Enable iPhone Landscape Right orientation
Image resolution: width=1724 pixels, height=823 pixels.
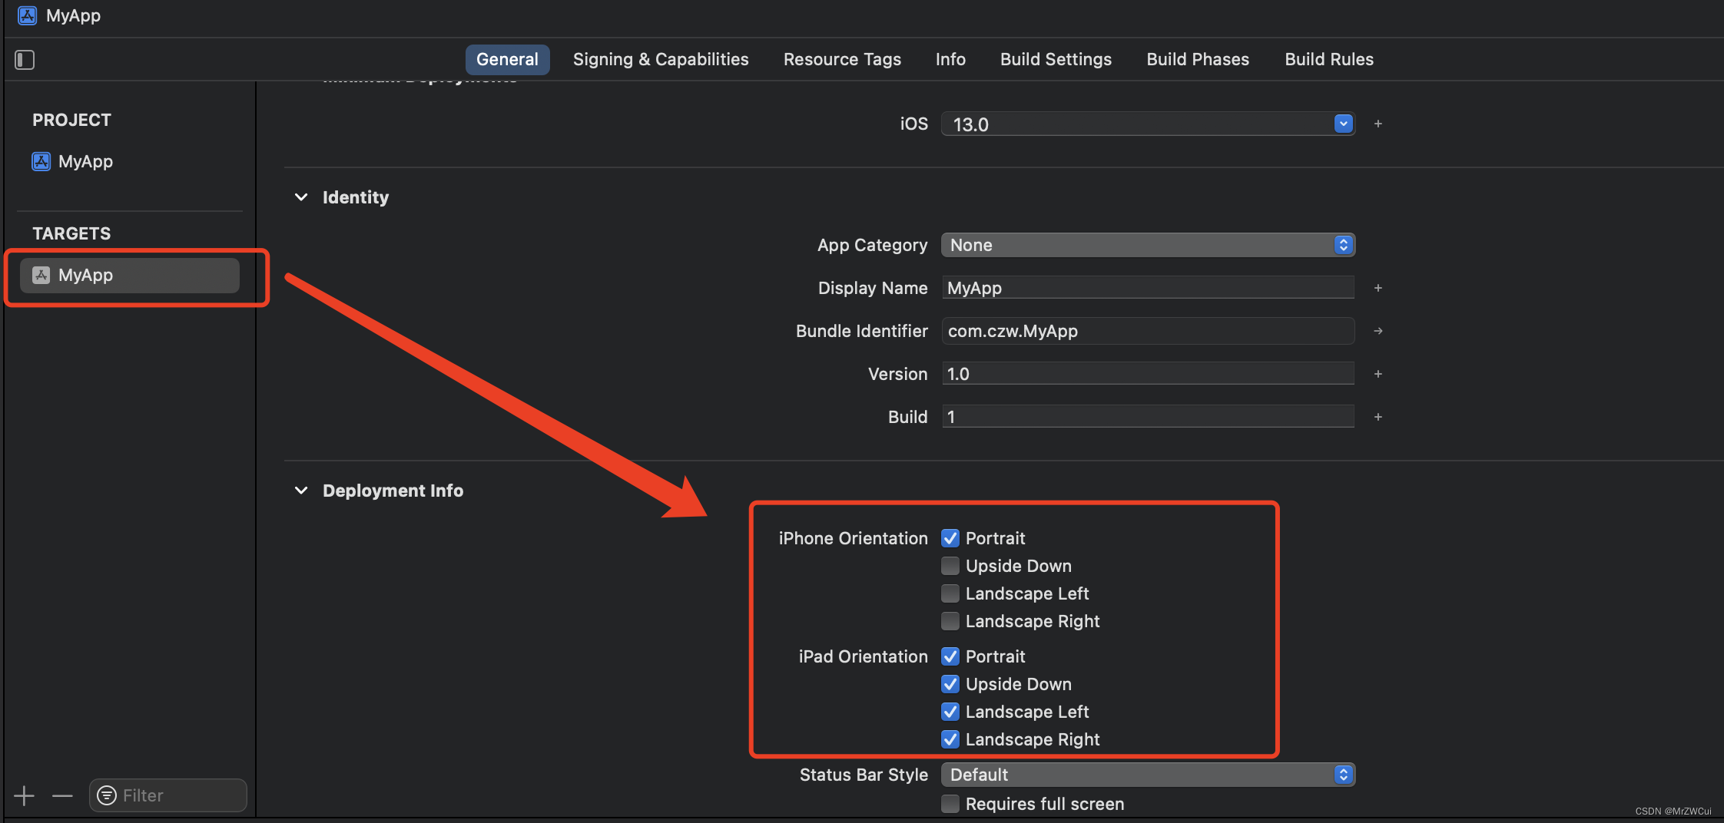[x=950, y=621]
